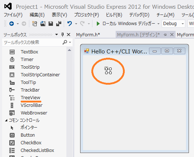Select the VScrollBar control icon

point(12,105)
